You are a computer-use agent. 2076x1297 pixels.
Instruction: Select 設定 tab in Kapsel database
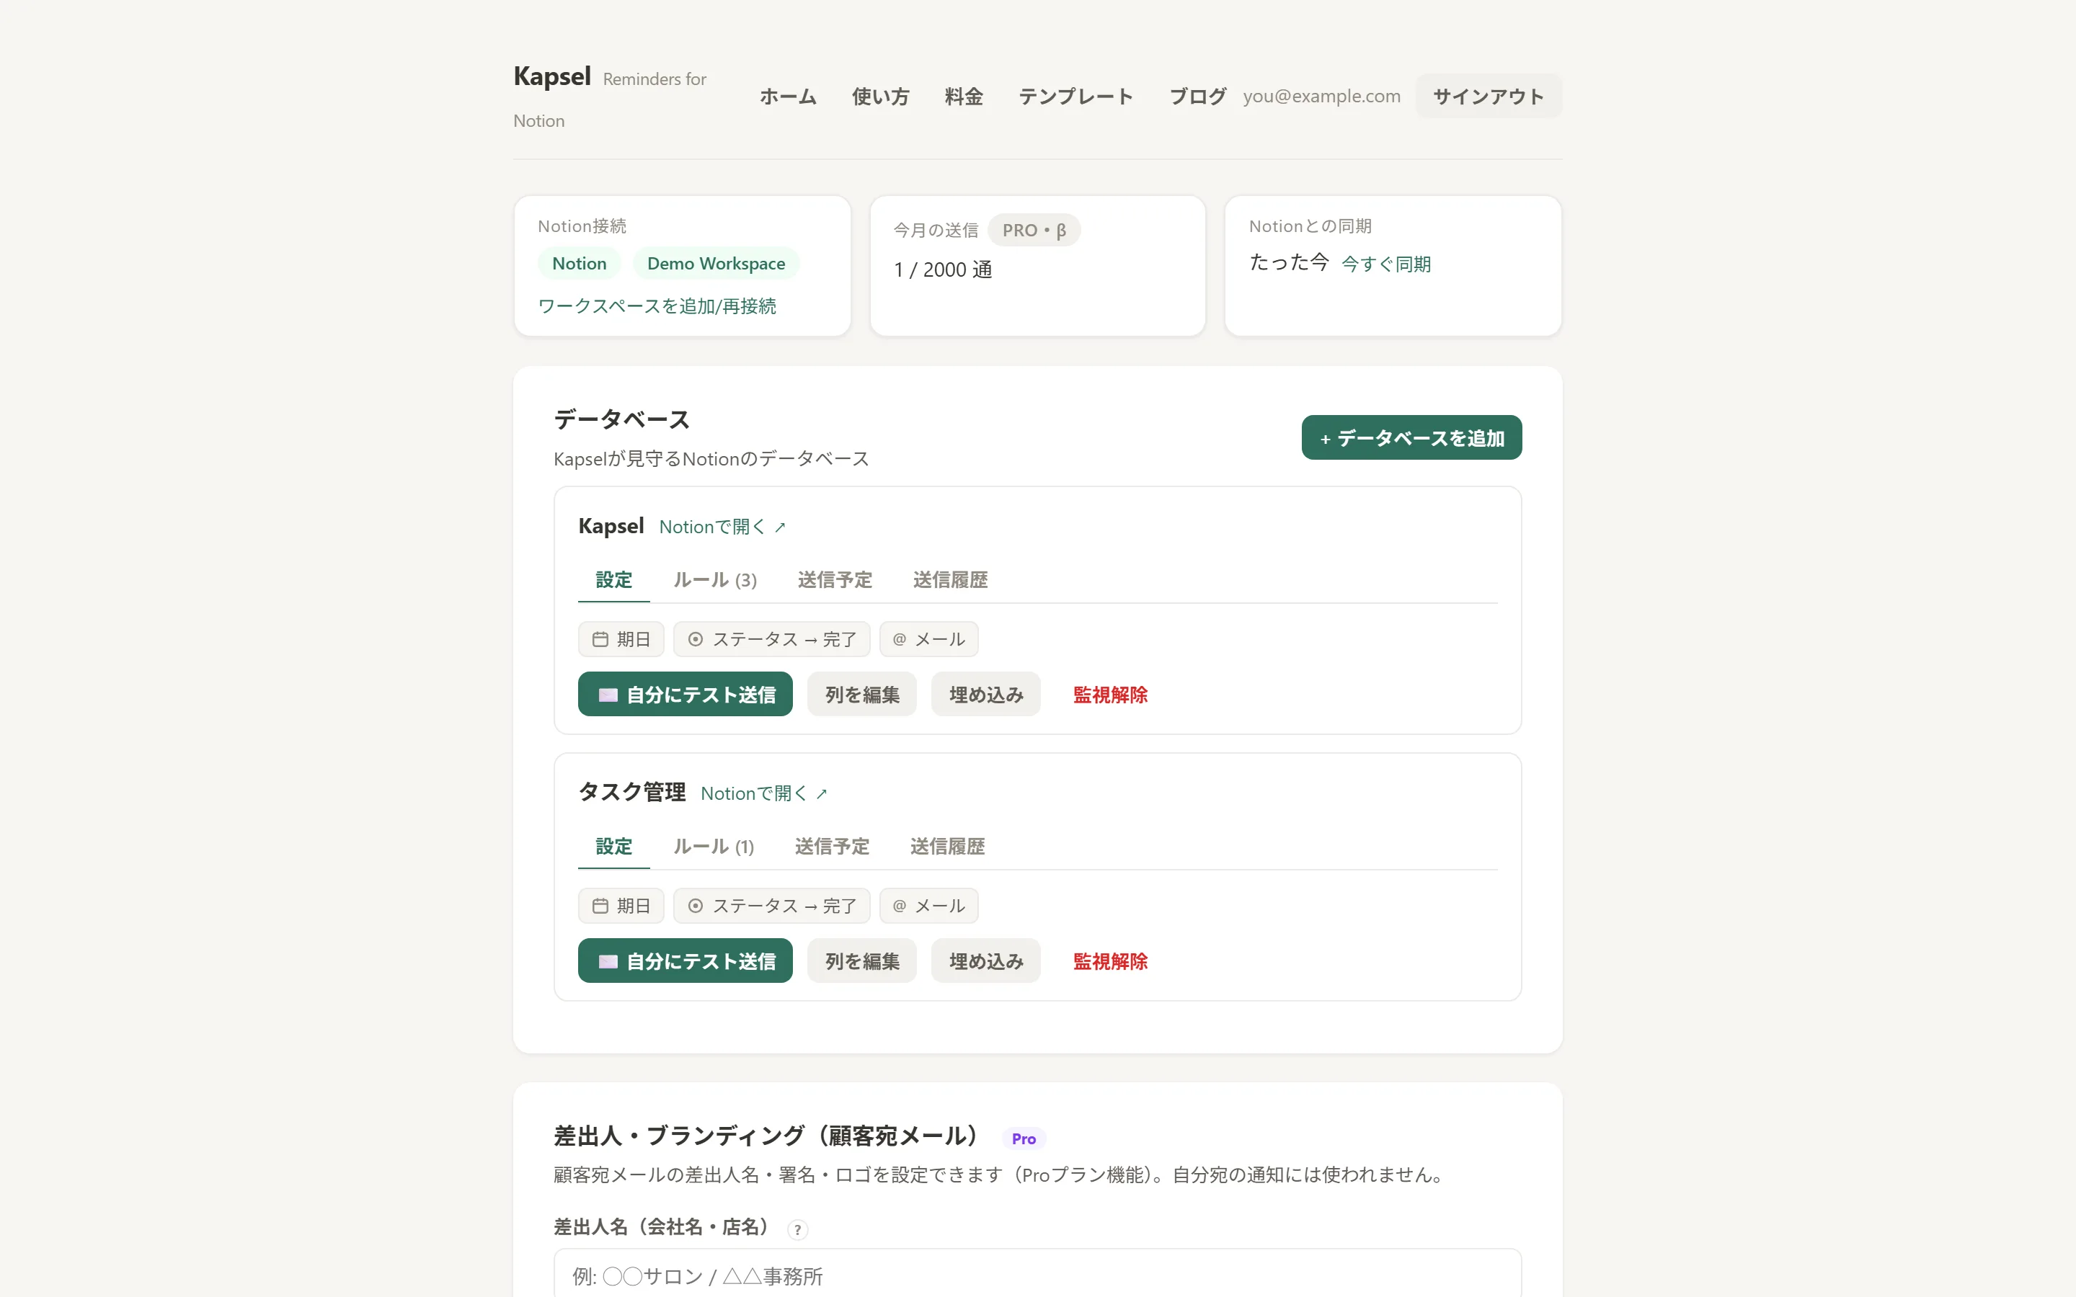click(x=613, y=580)
